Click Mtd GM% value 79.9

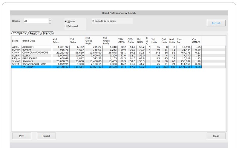pos(142,50)
